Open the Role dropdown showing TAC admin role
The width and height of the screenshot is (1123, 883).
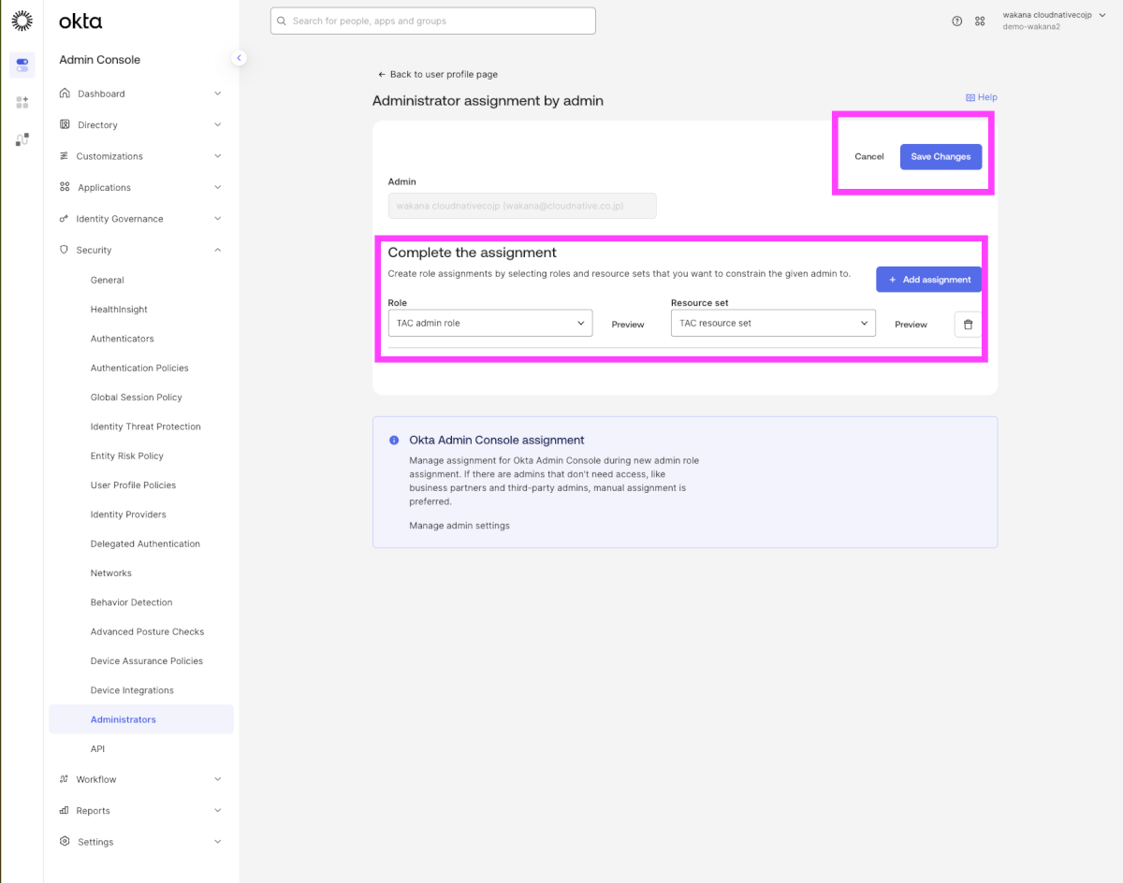coord(489,323)
